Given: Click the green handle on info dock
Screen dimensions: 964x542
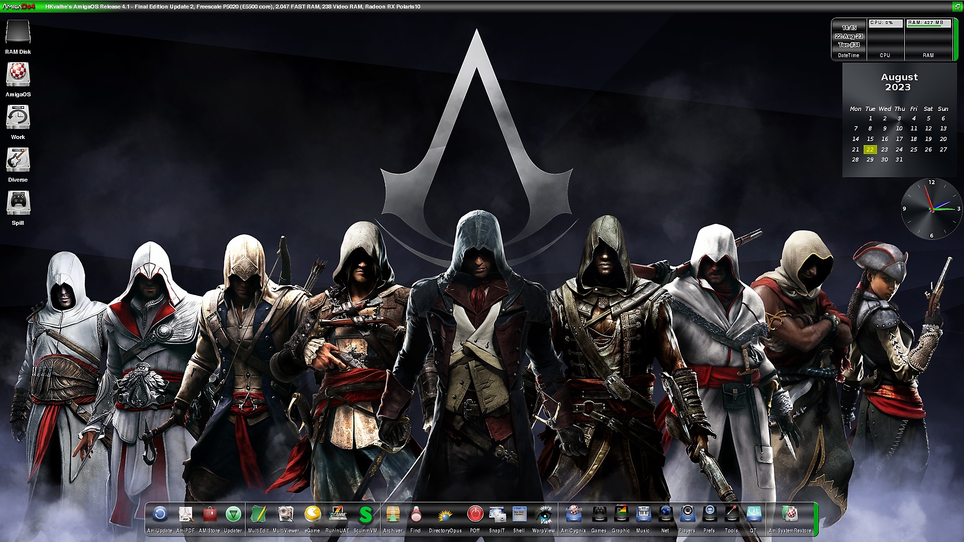Looking at the screenshot, I should [x=955, y=39].
